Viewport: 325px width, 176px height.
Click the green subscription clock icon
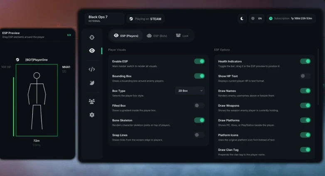point(271,18)
